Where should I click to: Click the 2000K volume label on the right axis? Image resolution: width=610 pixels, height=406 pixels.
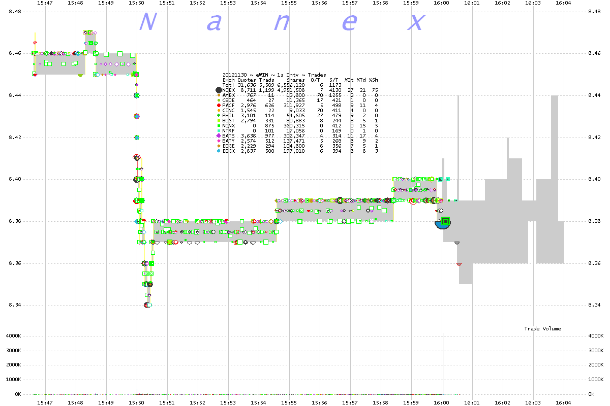(597, 365)
